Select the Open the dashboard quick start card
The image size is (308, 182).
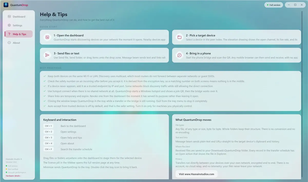click(x=104, y=37)
